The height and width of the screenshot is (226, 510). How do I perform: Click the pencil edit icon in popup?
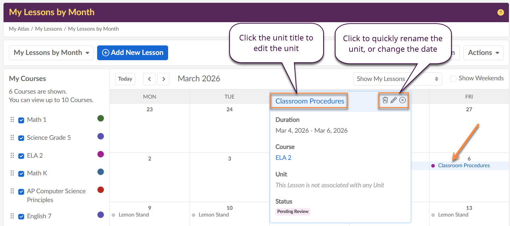coord(394,100)
